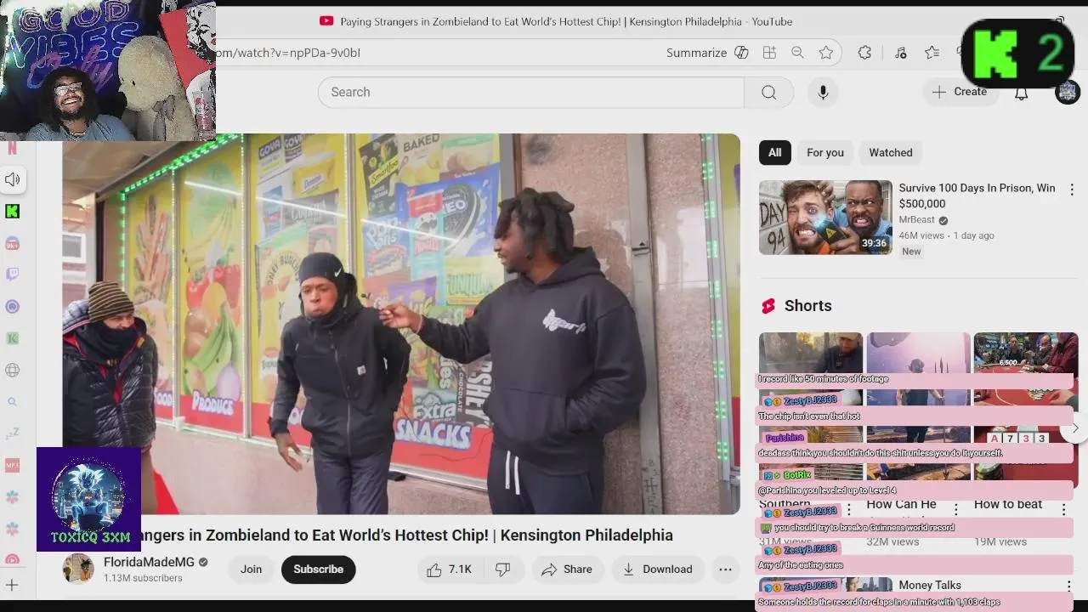The width and height of the screenshot is (1088, 612).
Task: Add a new sidebar item with plus icon
Action: 13,585
